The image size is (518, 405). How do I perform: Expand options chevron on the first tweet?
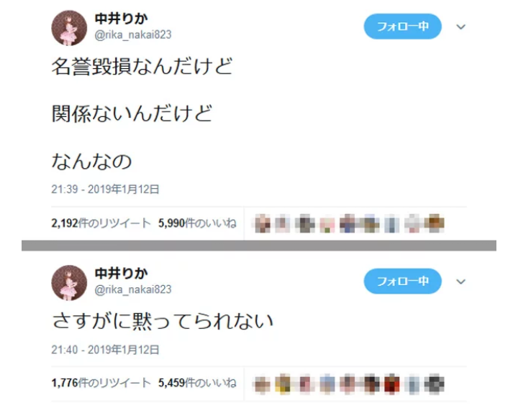461,27
